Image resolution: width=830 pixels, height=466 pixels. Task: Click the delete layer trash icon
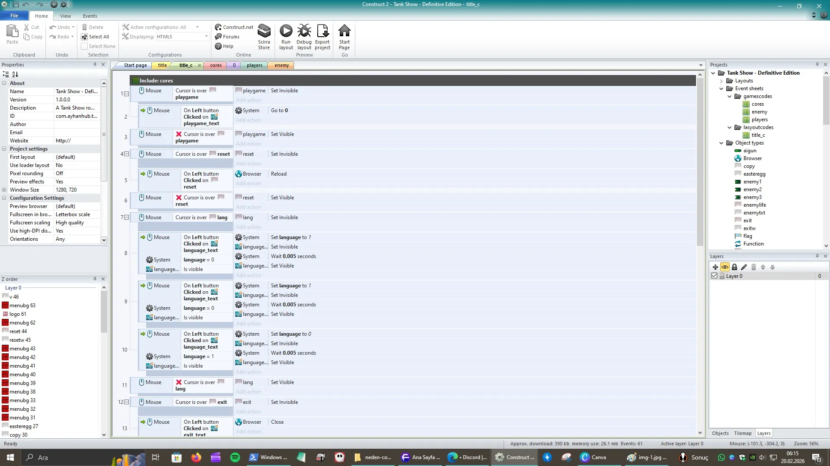pos(753,267)
